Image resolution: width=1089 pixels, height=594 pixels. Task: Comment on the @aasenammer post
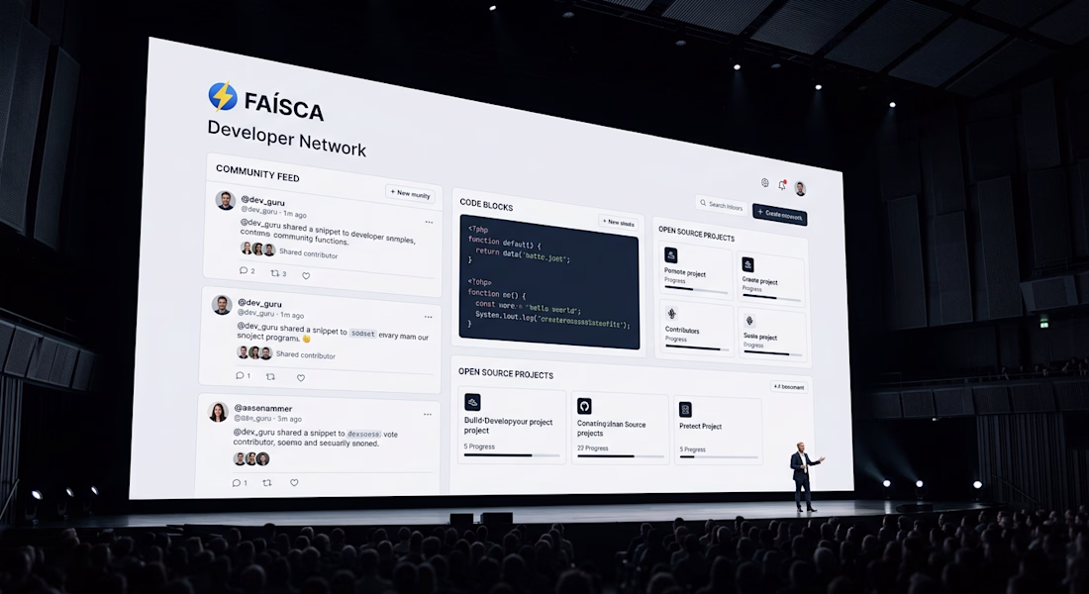coord(237,482)
